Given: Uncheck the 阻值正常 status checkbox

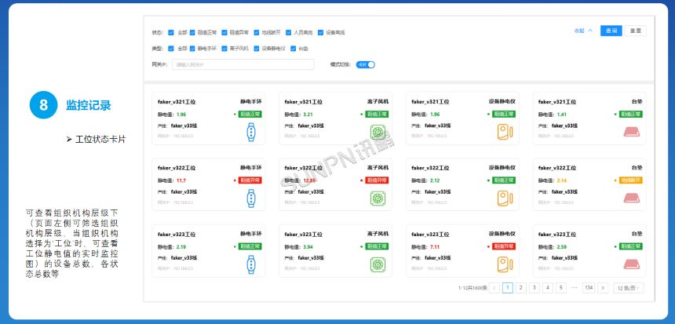Looking at the screenshot, I should click(x=193, y=33).
